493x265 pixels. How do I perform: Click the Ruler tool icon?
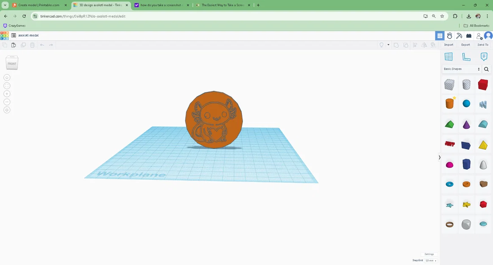click(466, 56)
